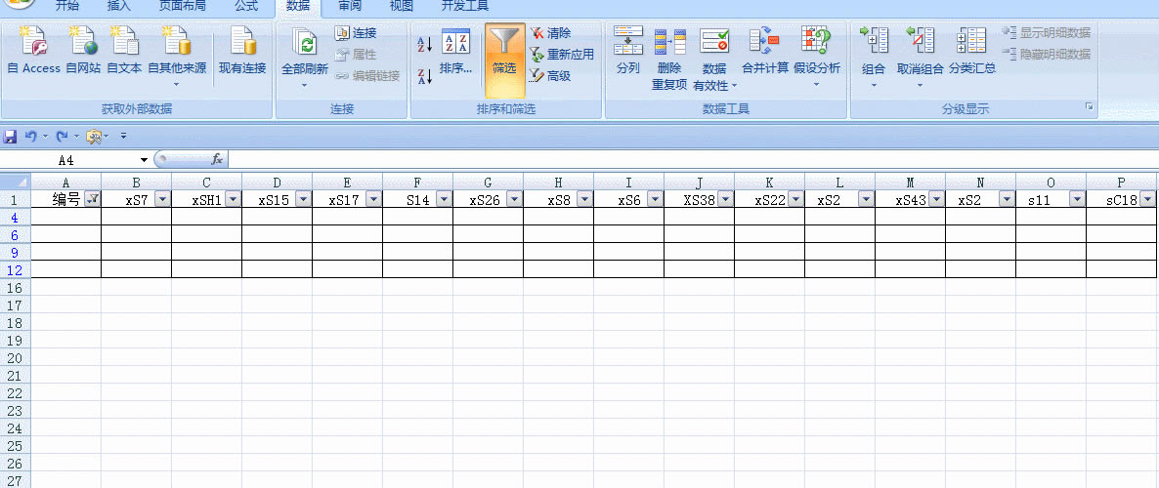
Task: Sort descending Z to A
Action: (425, 76)
